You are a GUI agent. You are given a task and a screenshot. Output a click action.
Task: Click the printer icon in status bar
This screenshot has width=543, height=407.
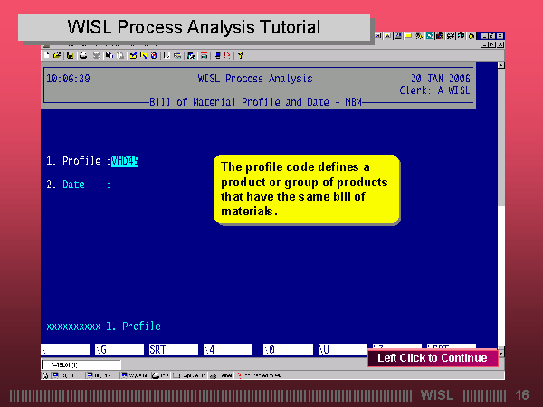(156, 375)
